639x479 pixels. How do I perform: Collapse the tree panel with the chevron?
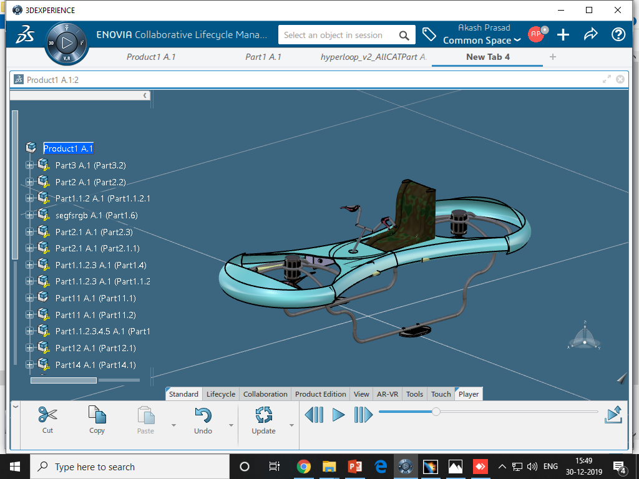pos(145,95)
